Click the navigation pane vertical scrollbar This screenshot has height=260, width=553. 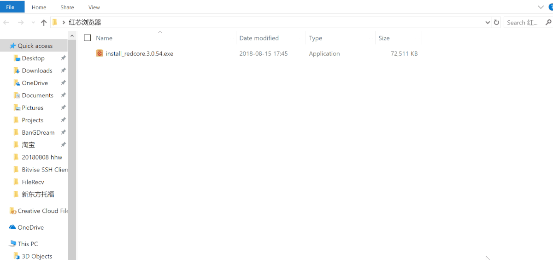(72, 138)
